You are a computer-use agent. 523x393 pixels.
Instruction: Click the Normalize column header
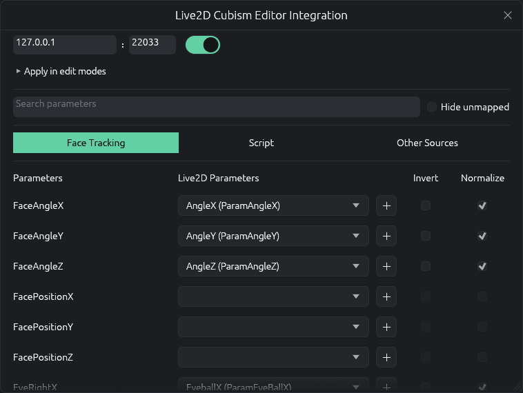pyautogui.click(x=482, y=178)
